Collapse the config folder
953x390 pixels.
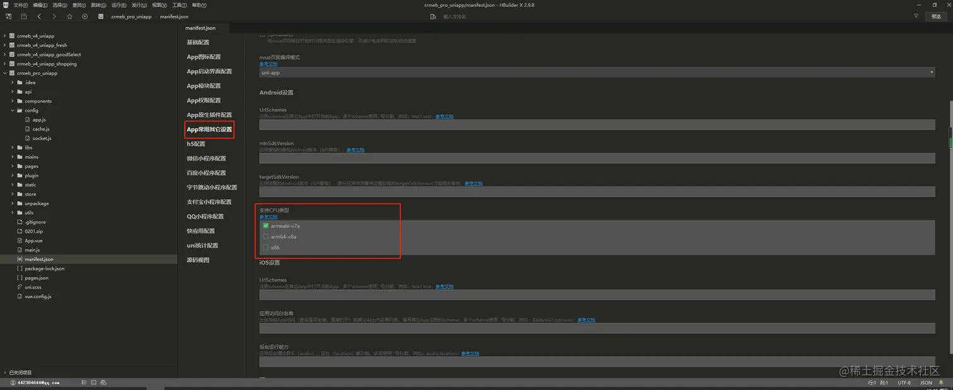[x=12, y=110]
